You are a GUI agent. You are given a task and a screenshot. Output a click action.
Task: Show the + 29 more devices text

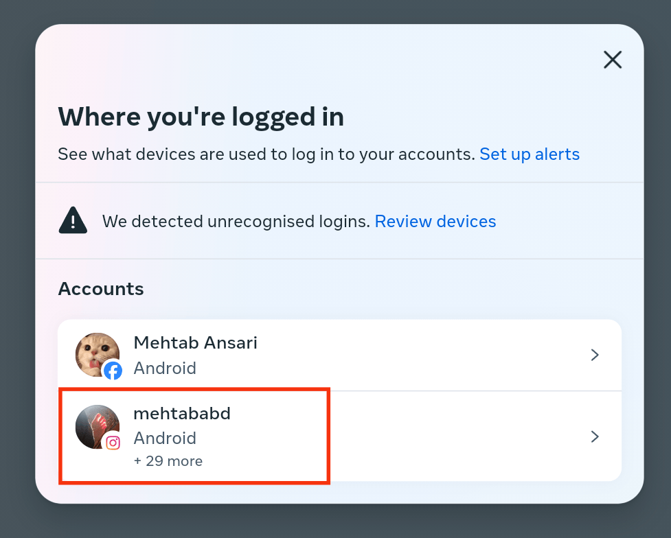[168, 461]
